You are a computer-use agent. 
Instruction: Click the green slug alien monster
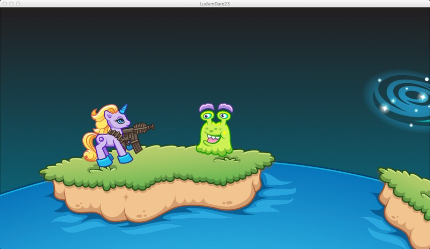coord(215,129)
